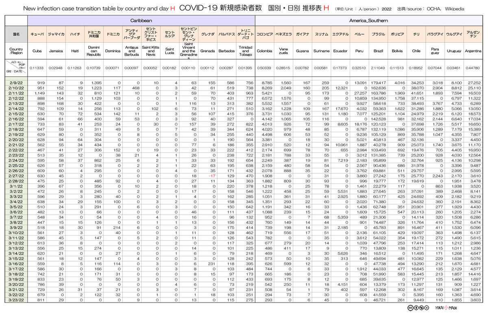Click the 'Cuba' column header
The height and width of the screenshot is (314, 488).
(x=37, y=51)
